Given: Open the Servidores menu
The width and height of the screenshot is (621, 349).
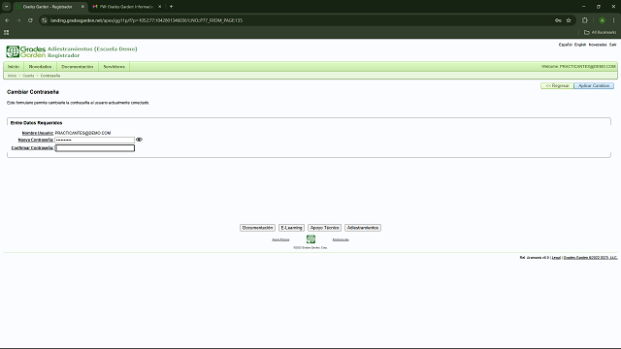Looking at the screenshot, I should [114, 67].
